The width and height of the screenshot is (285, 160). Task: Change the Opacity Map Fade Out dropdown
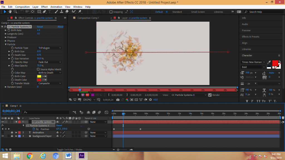click(50, 62)
